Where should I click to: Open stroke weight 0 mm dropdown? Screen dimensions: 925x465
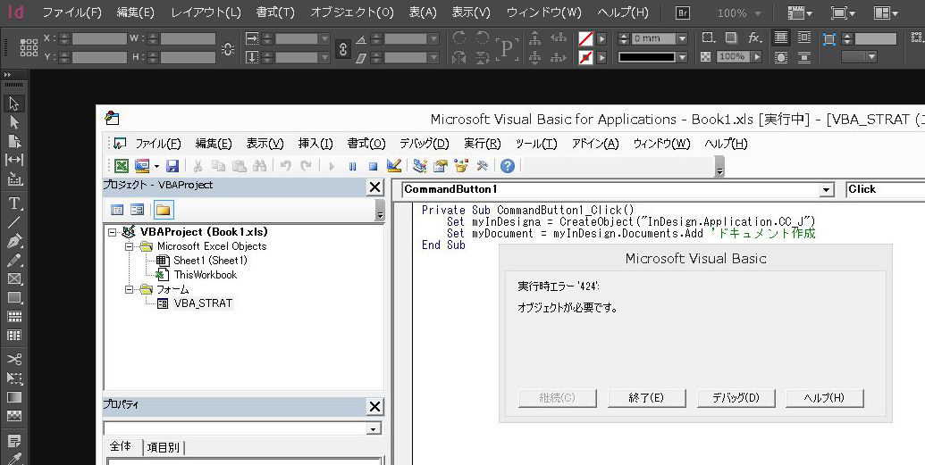tap(682, 38)
